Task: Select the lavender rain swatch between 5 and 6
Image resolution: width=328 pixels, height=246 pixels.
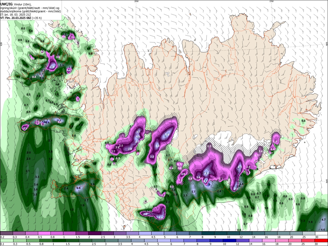Action: pyautogui.click(x=170, y=240)
